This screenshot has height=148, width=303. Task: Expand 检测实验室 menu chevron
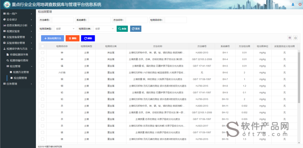coord(31,31)
